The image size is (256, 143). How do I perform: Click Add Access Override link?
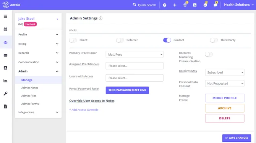[84, 110]
